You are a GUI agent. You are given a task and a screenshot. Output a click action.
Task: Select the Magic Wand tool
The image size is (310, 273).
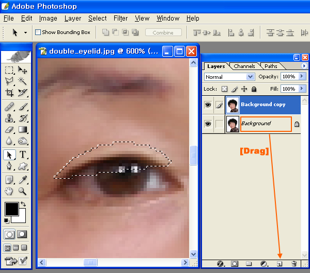coord(22,81)
